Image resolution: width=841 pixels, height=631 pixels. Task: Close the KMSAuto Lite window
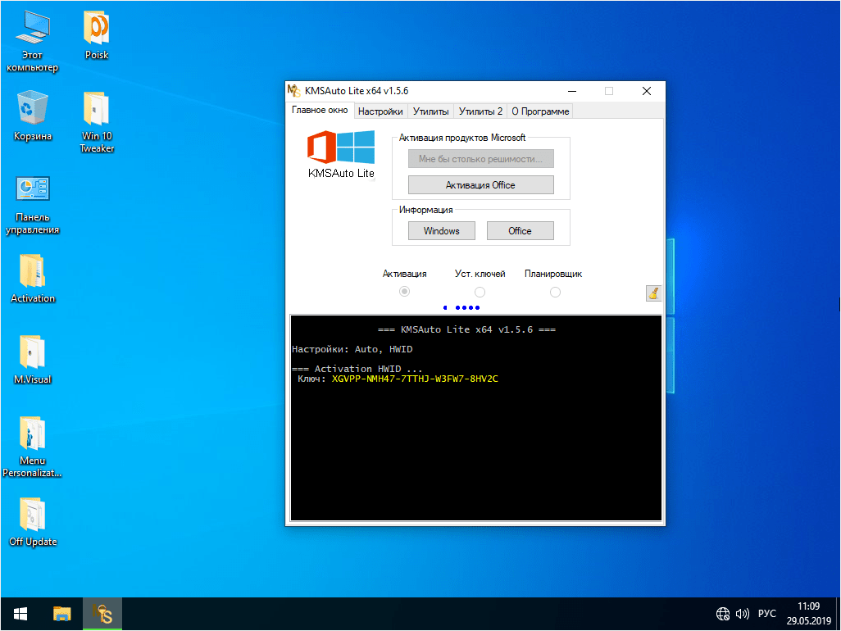pyautogui.click(x=647, y=91)
